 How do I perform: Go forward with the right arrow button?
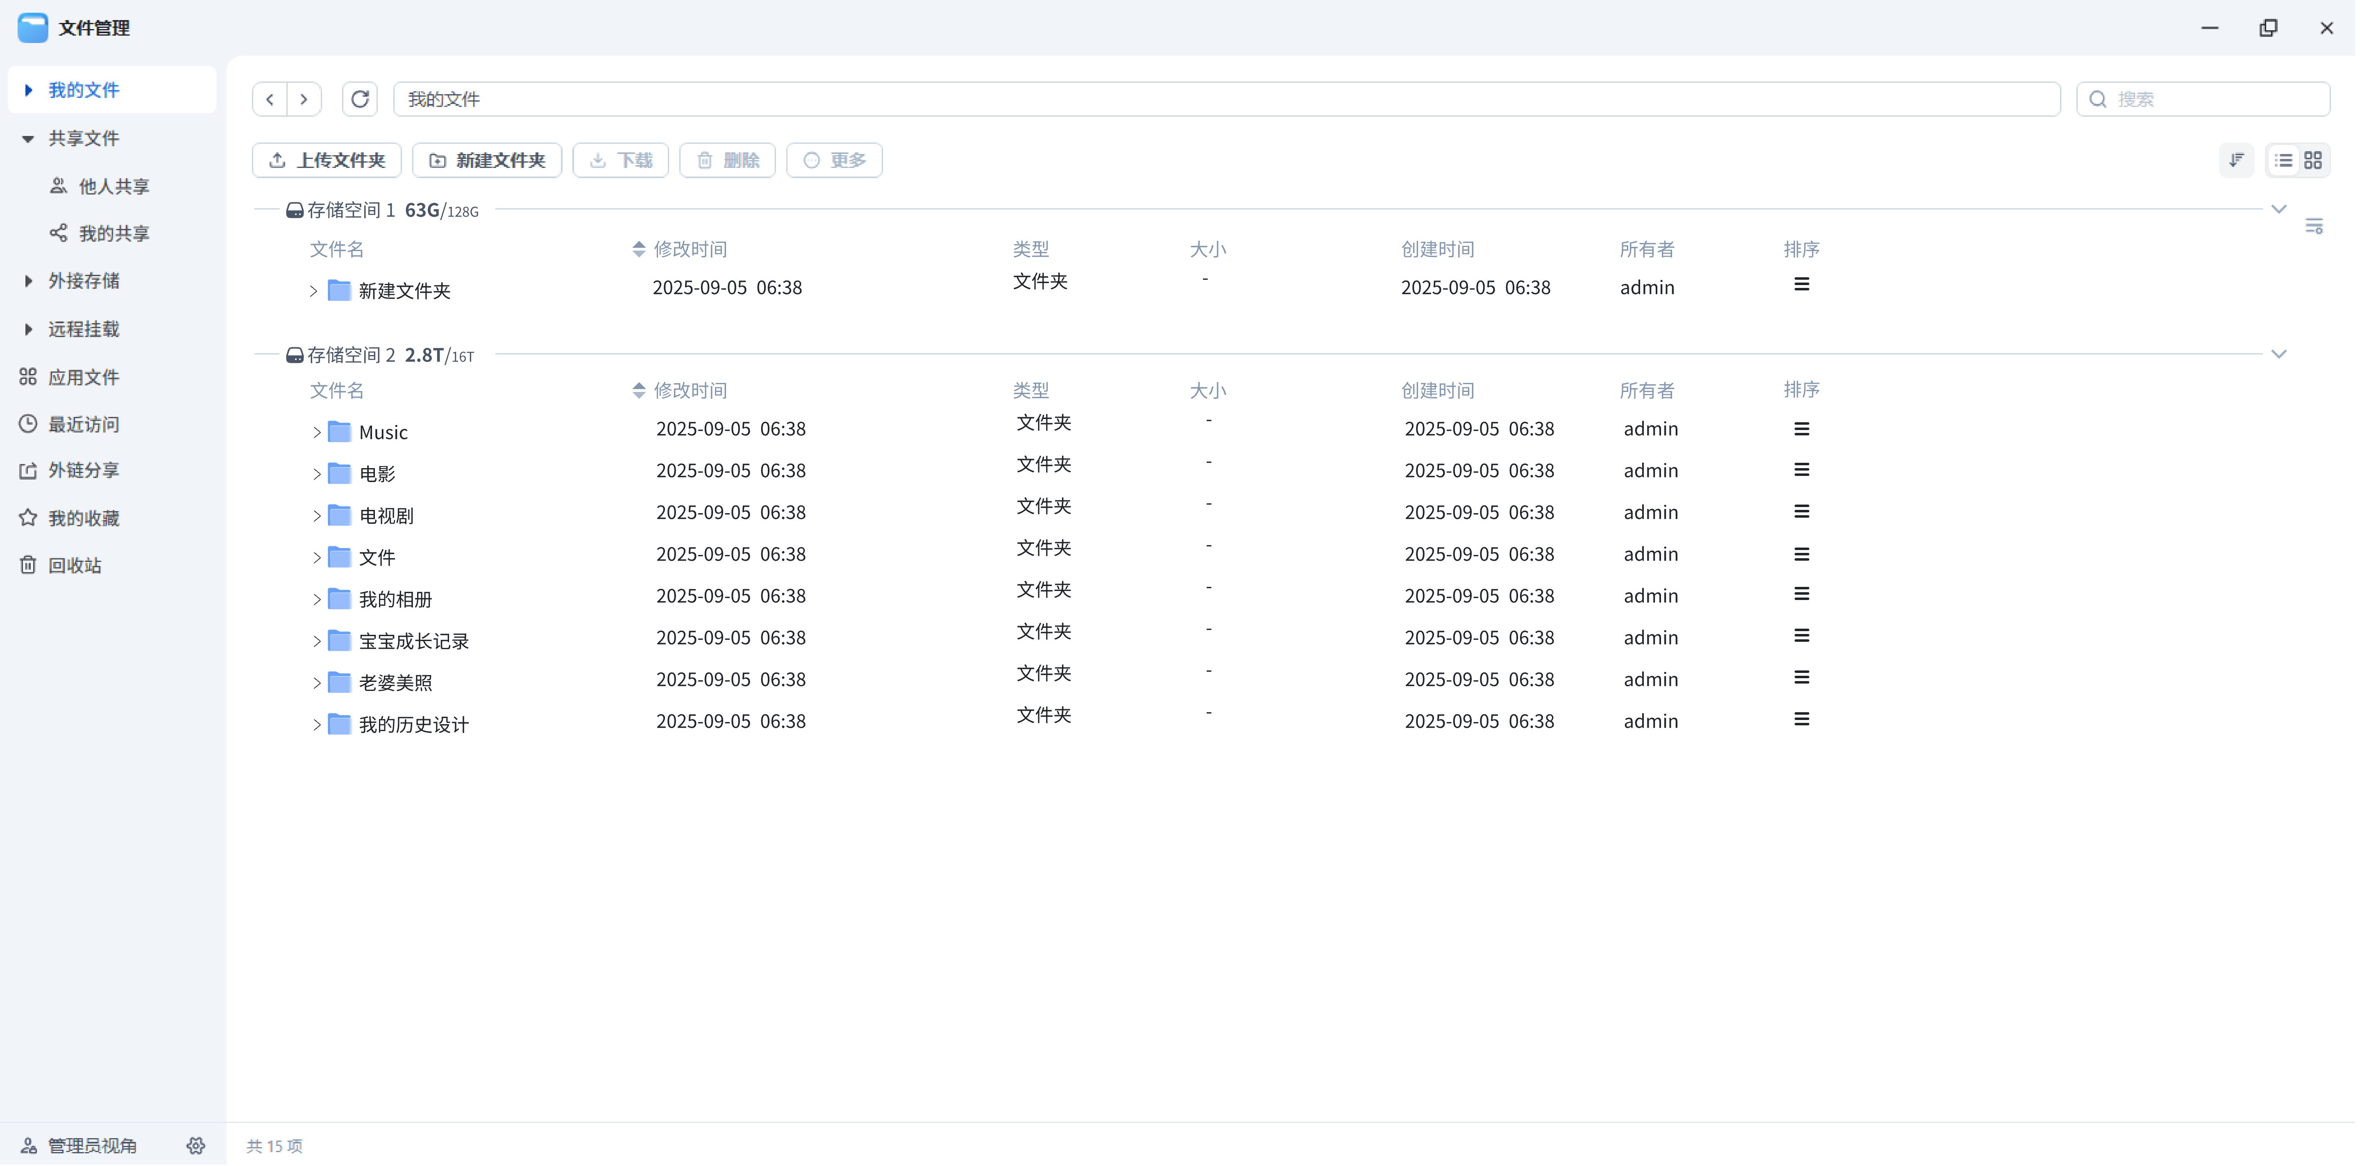[304, 99]
